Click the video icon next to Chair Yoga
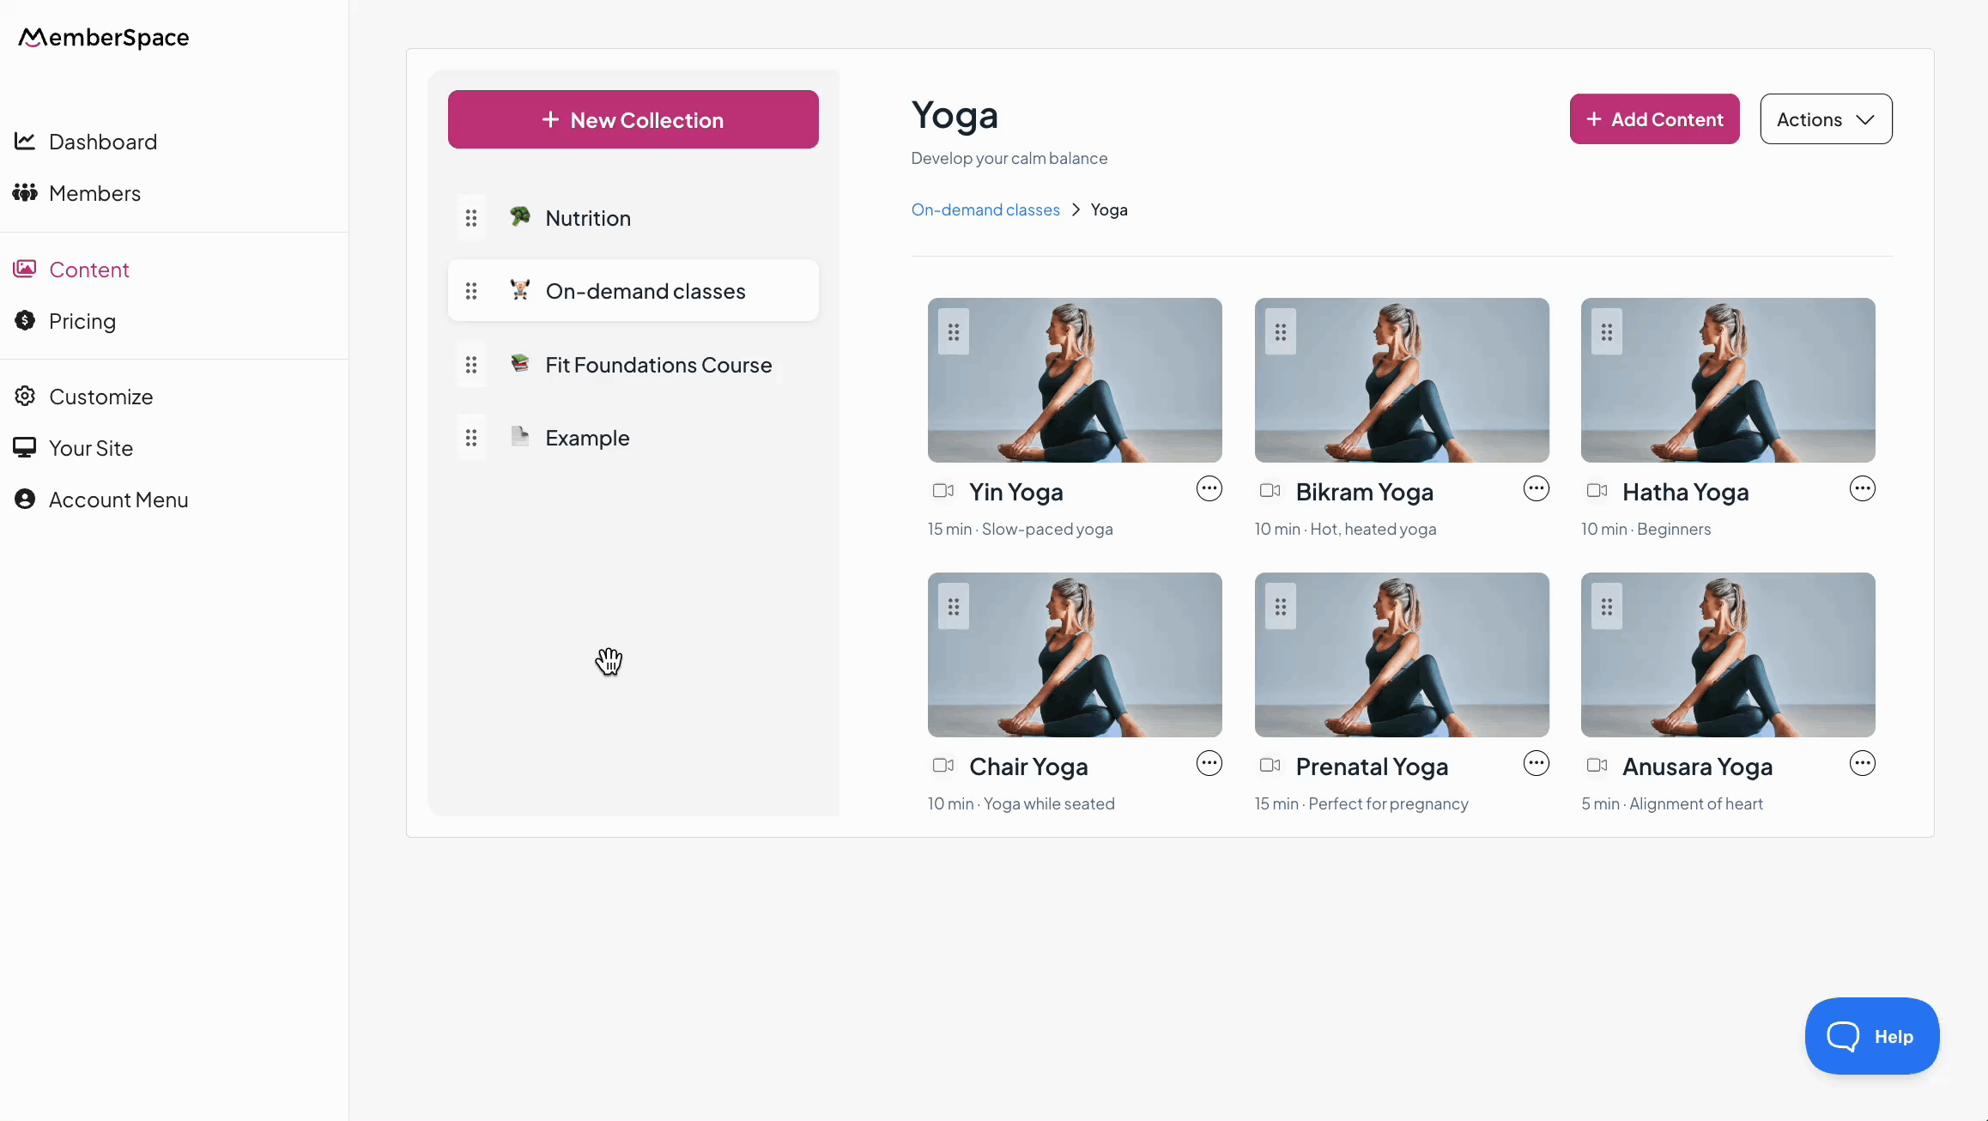 (943, 766)
